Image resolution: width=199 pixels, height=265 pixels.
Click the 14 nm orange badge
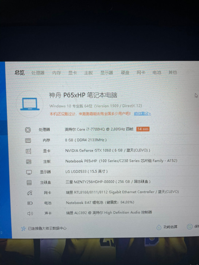point(143,129)
